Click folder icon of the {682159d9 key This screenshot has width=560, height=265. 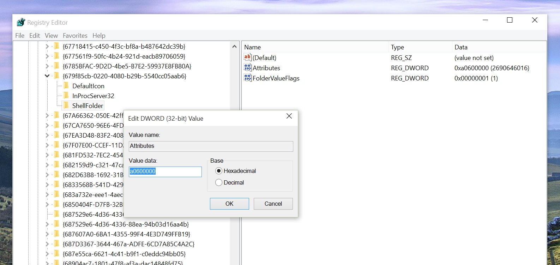56,165
